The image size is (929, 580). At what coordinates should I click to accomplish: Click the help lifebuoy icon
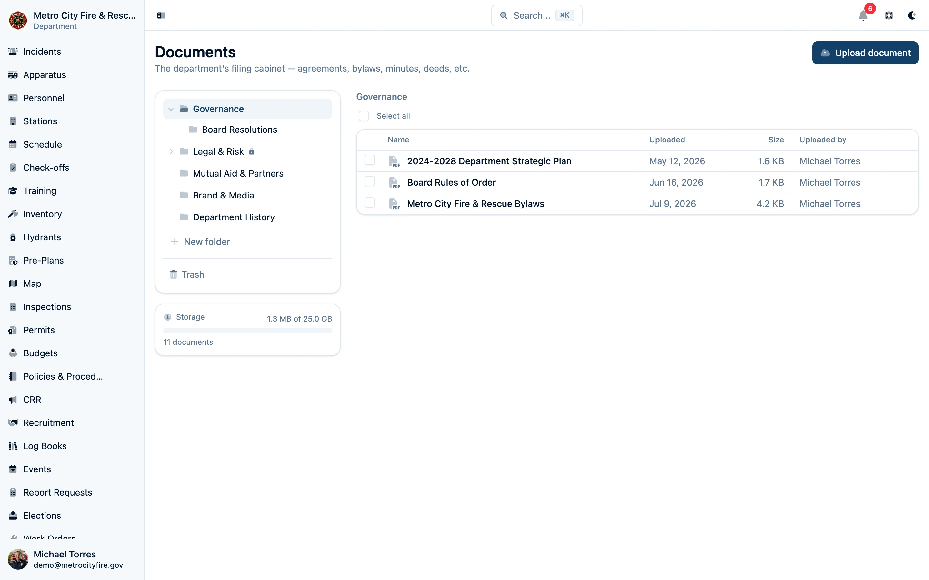point(889,15)
